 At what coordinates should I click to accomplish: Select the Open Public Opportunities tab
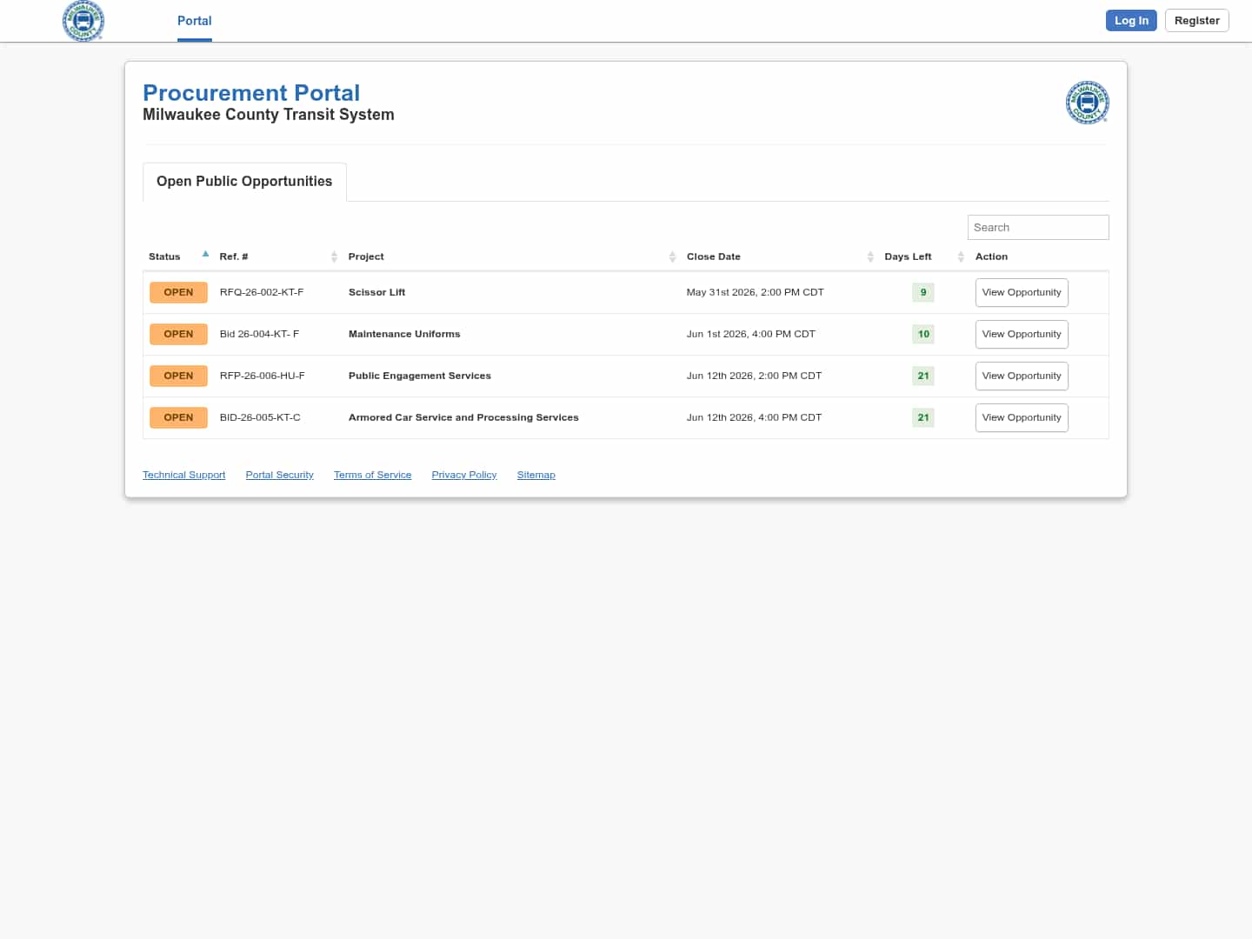244,181
